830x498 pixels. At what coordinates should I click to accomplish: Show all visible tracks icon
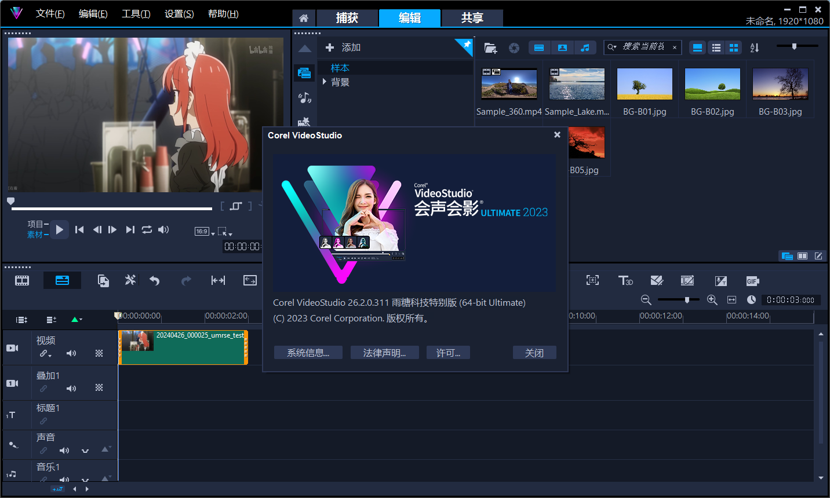(x=21, y=320)
